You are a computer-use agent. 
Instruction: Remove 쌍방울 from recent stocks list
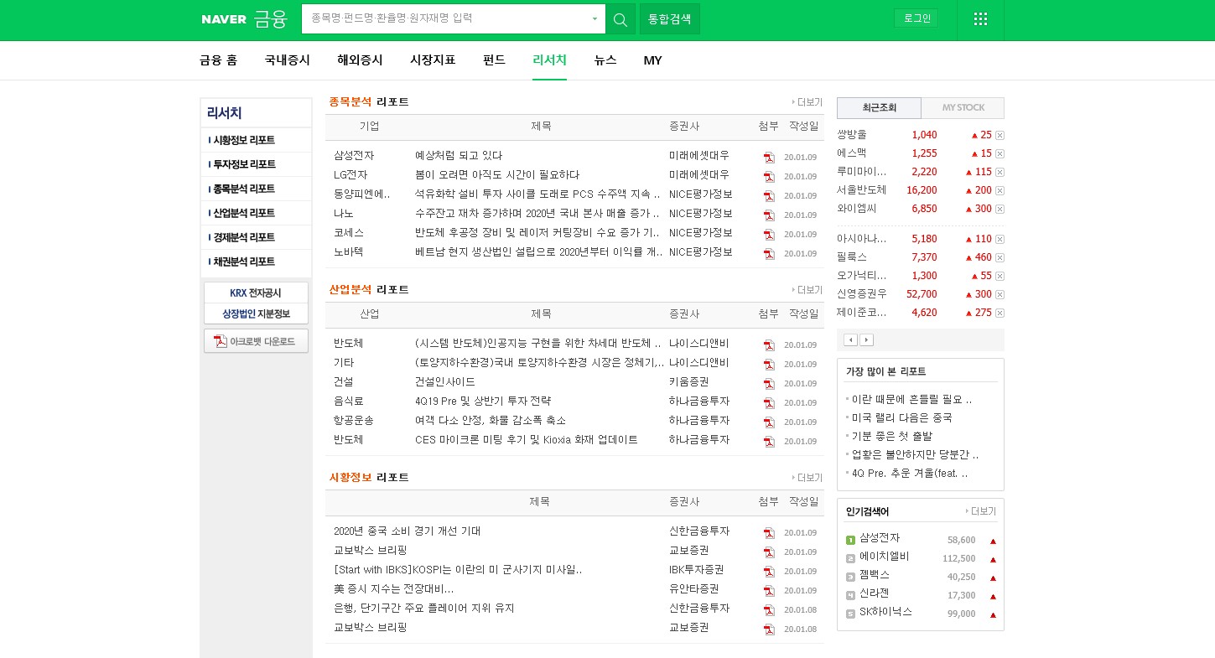(1000, 135)
